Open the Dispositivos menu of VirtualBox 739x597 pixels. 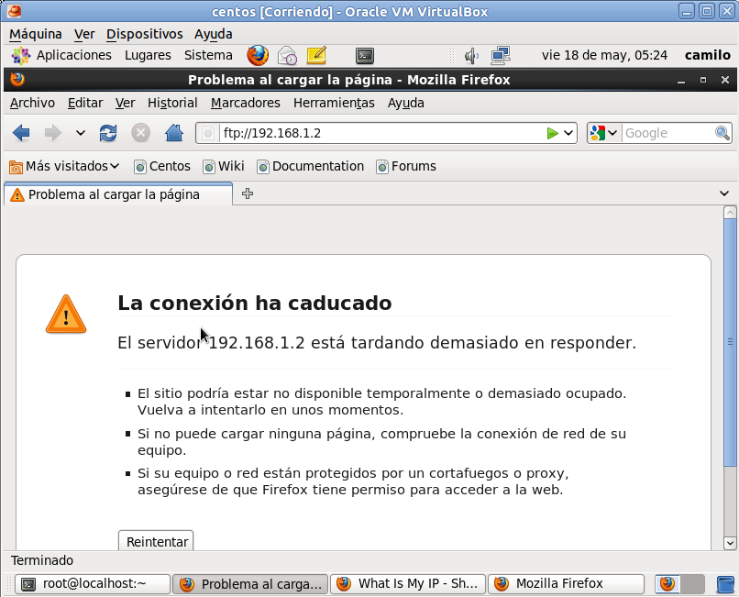click(x=144, y=34)
